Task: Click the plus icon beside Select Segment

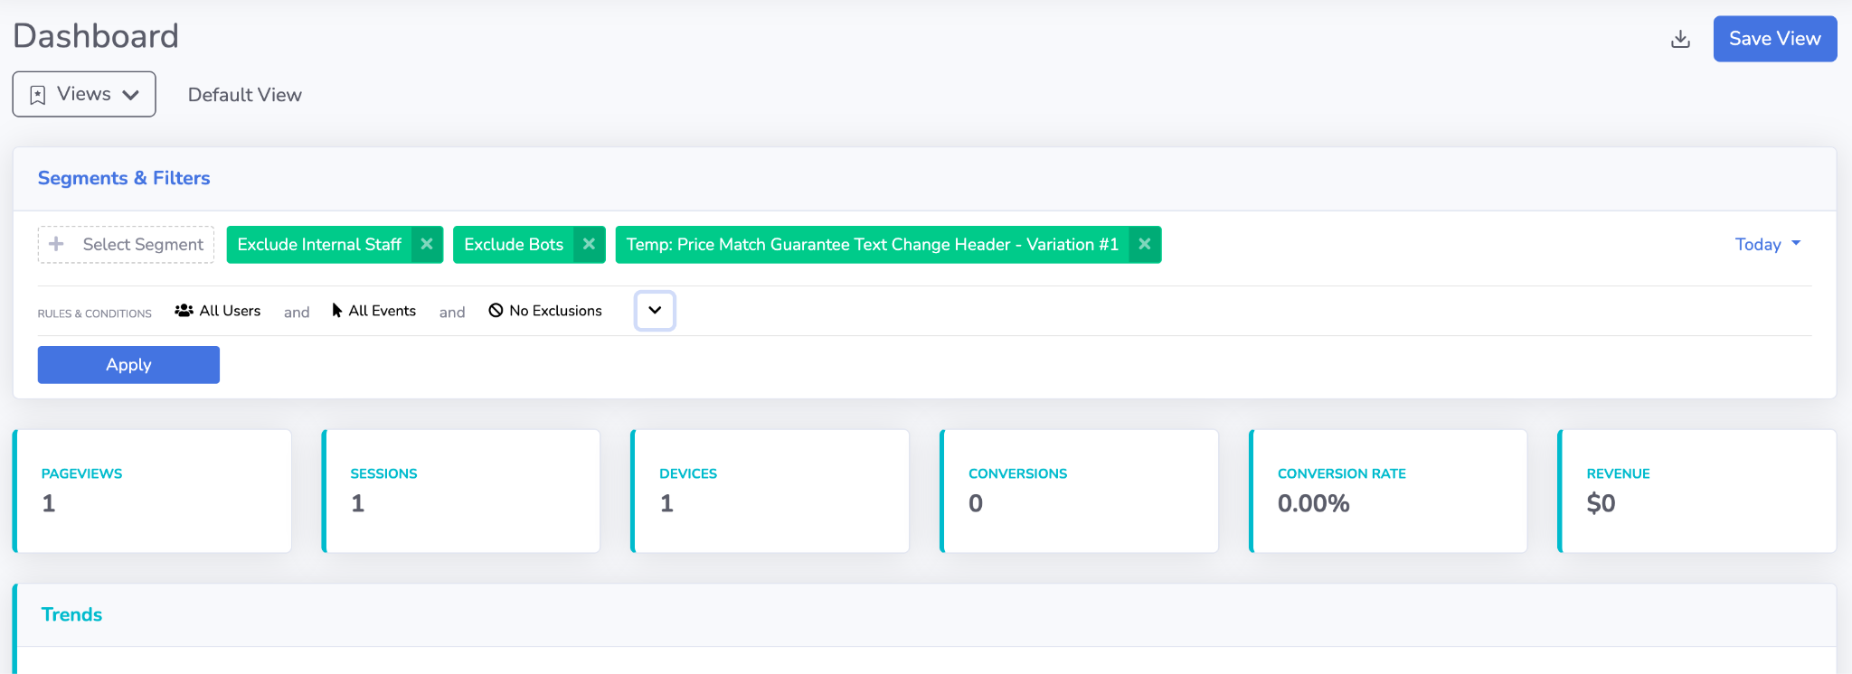Action: [56, 245]
